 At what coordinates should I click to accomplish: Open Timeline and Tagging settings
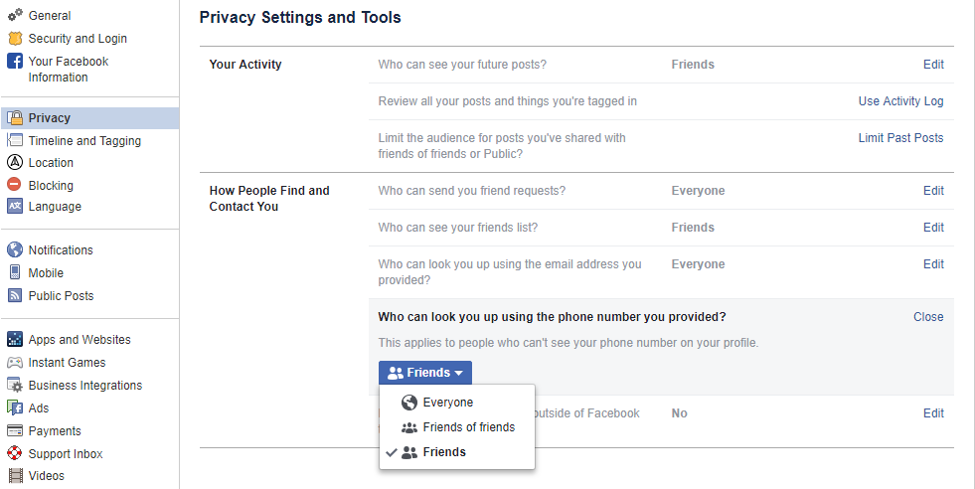[84, 141]
